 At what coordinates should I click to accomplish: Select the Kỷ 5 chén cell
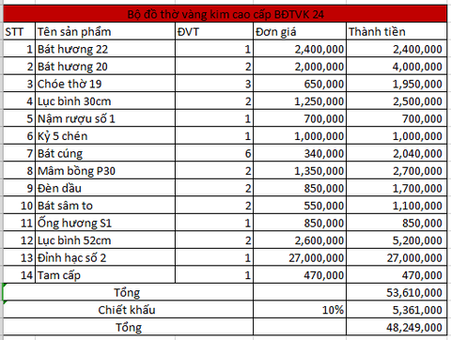[x=105, y=136]
